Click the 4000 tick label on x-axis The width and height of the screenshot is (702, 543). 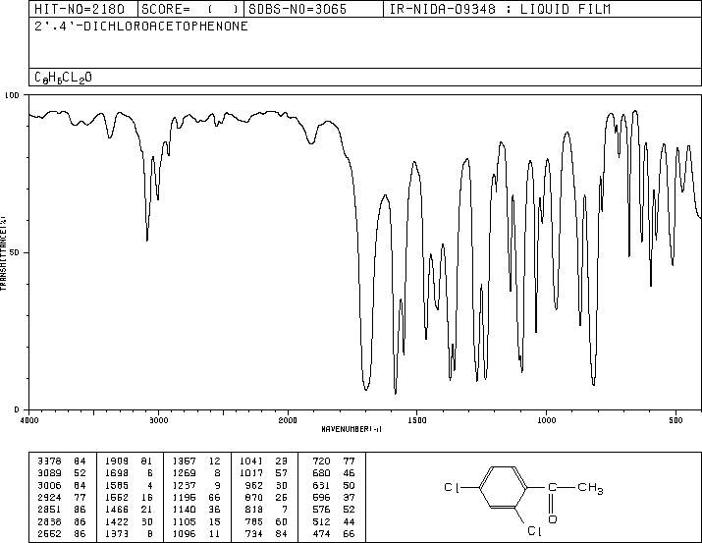coord(29,420)
